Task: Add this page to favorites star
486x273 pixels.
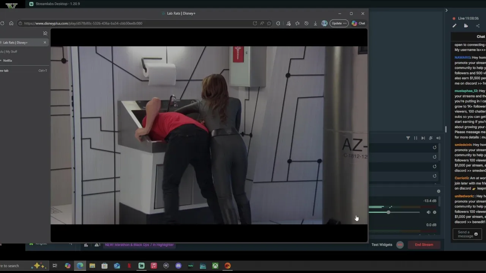Action: tap(269, 23)
